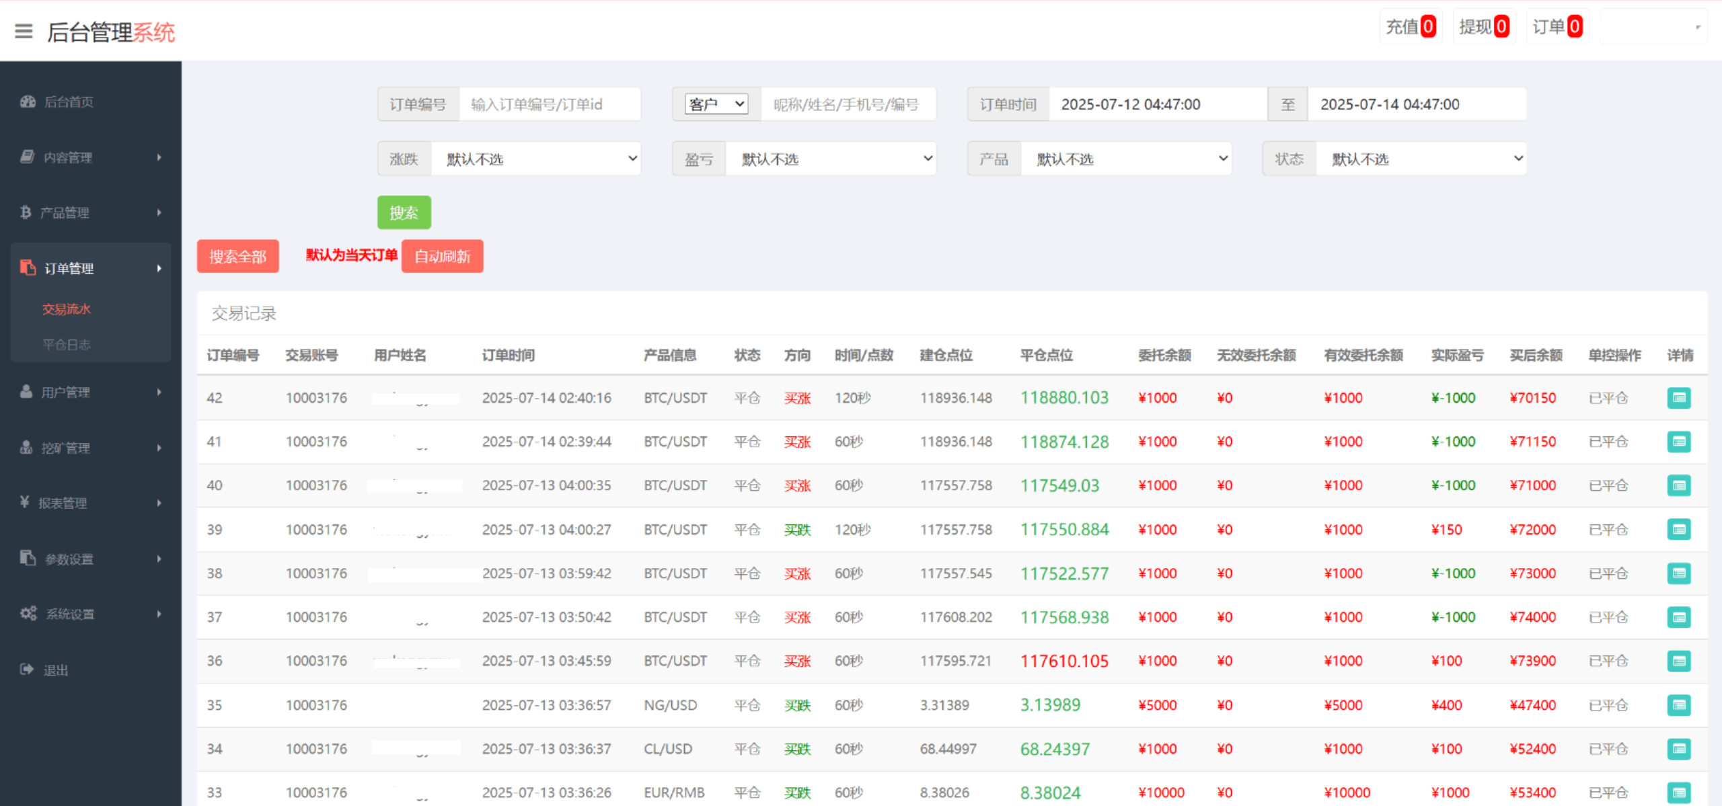Viewport: 1722px width, 806px height.
Task: Select the 挖矿管理 mining management icon
Action: coord(26,447)
